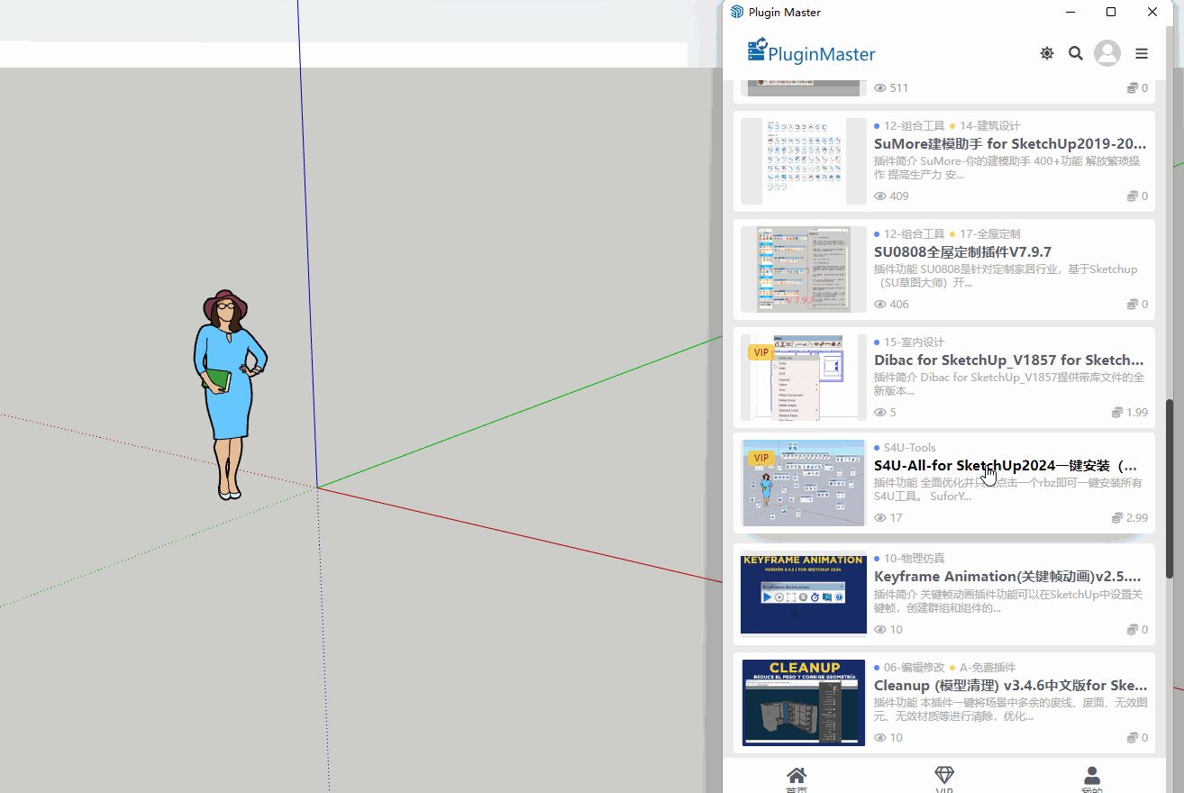Viewport: 1184px width, 793px height.
Task: Open SuMore建模助手 plugin title
Action: 1009,143
